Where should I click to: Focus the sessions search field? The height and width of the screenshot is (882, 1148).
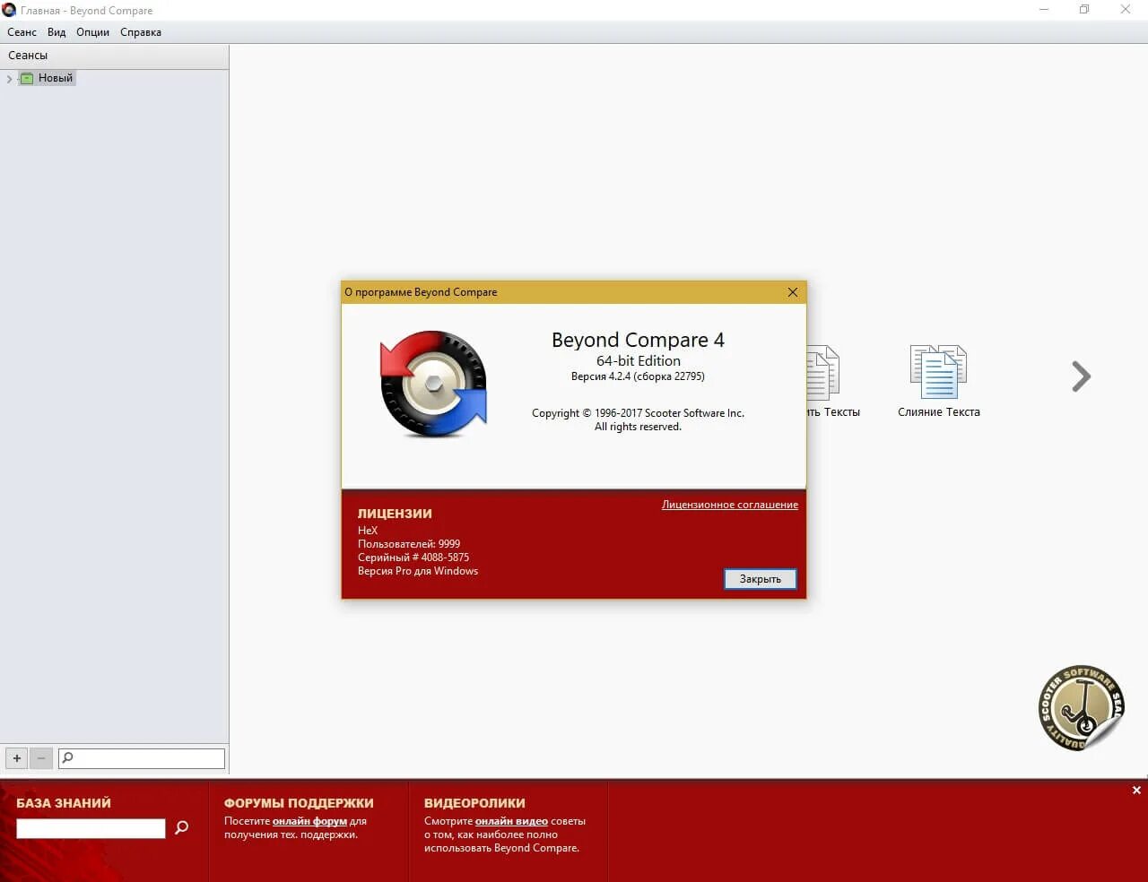pos(142,758)
